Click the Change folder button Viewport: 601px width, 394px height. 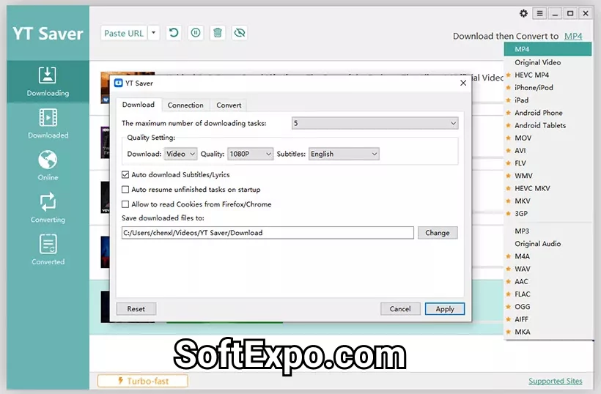point(438,233)
